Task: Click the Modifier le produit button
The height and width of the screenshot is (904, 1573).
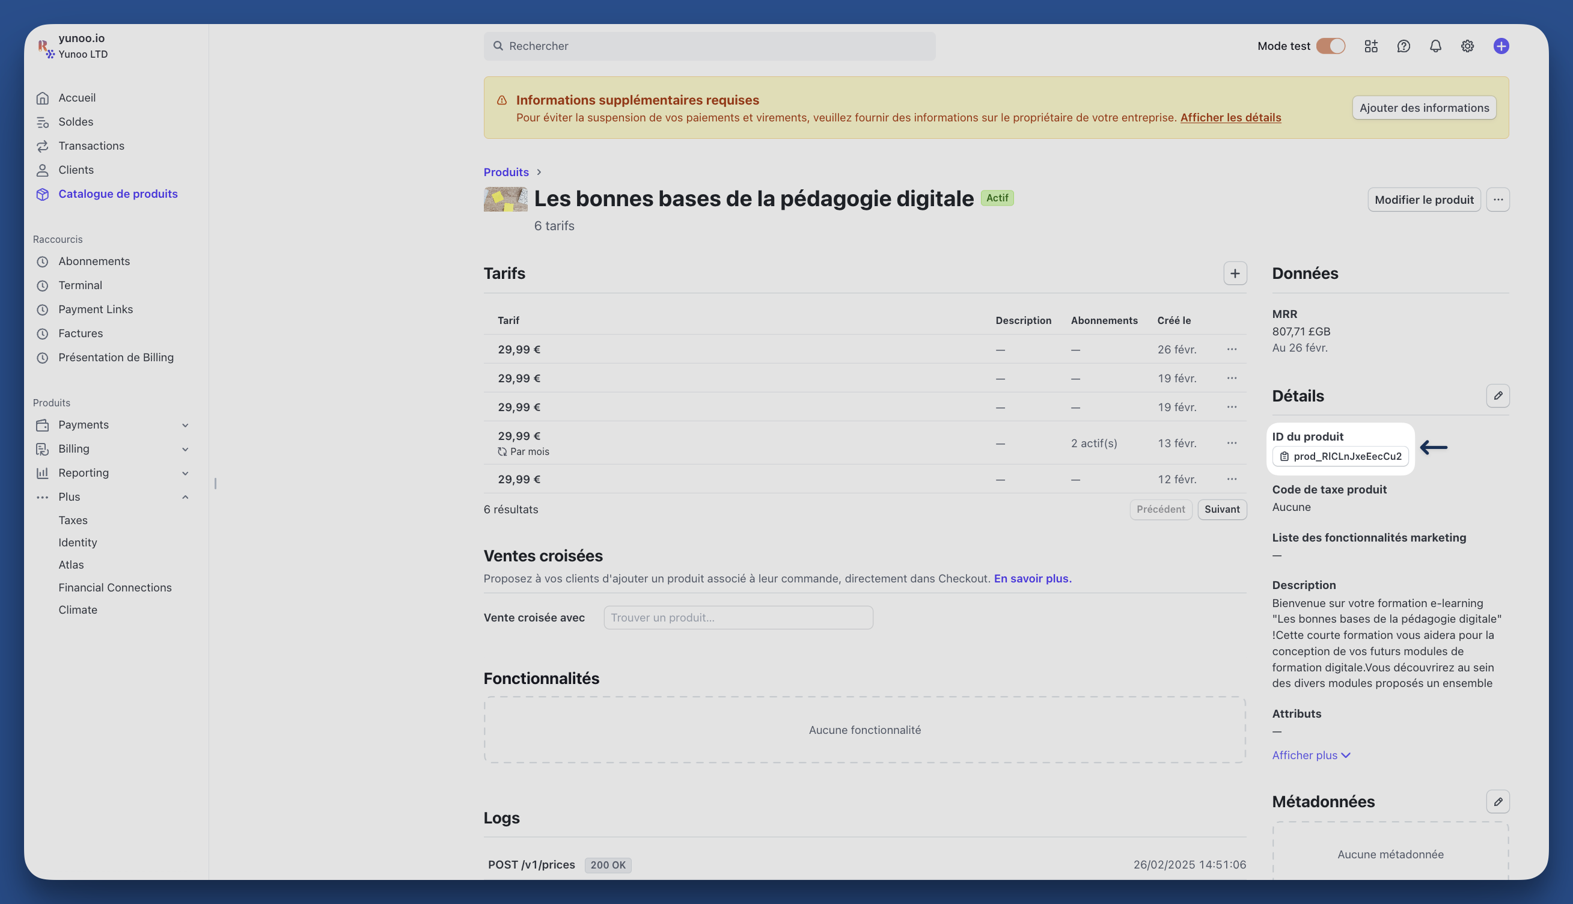Action: (x=1423, y=200)
